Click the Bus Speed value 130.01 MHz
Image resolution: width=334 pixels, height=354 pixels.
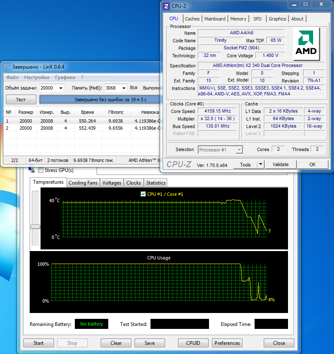click(x=217, y=126)
